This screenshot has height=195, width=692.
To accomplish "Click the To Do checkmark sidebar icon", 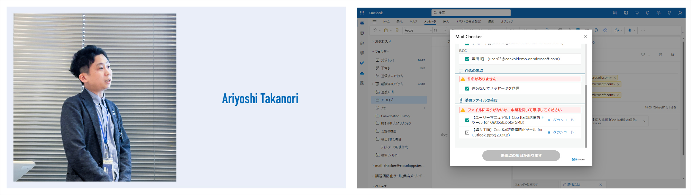I will point(362,63).
